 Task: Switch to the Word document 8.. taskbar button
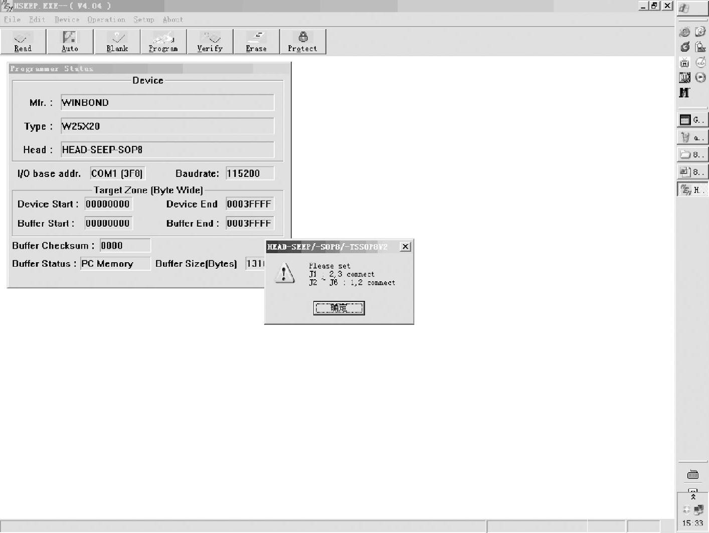pyautogui.click(x=692, y=172)
